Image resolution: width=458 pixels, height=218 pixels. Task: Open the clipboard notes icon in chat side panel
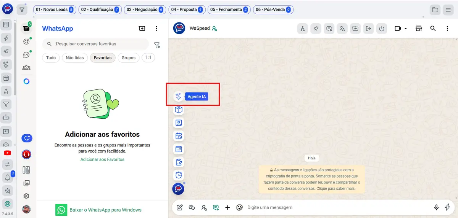tap(178, 162)
